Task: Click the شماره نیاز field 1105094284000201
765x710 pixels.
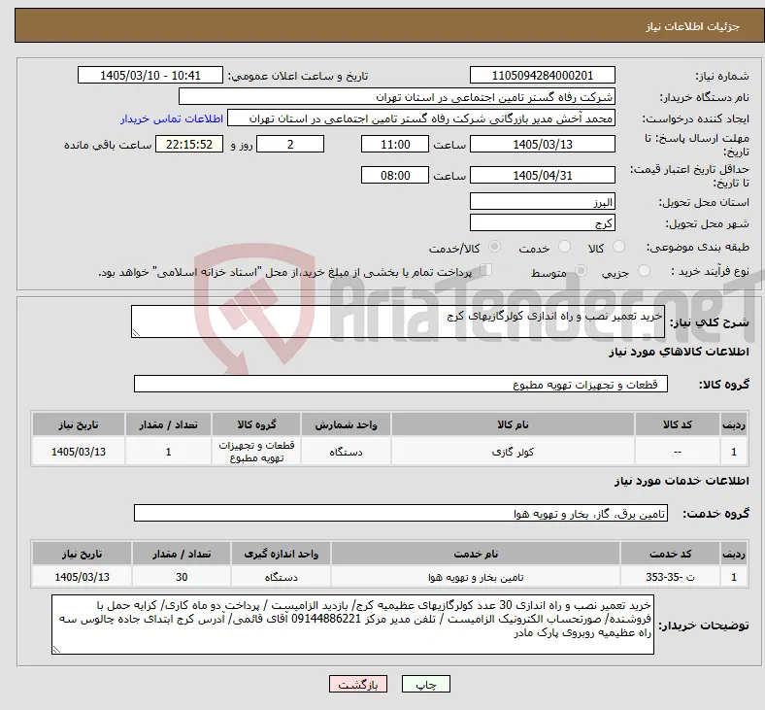Action: click(x=542, y=75)
